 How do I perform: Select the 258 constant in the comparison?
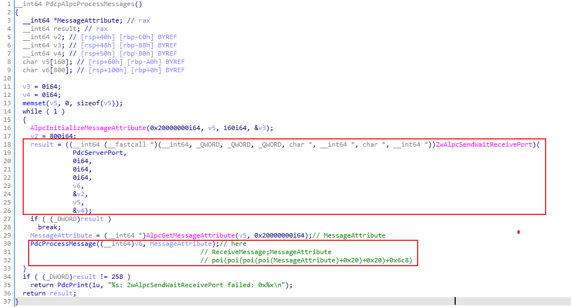[118, 277]
